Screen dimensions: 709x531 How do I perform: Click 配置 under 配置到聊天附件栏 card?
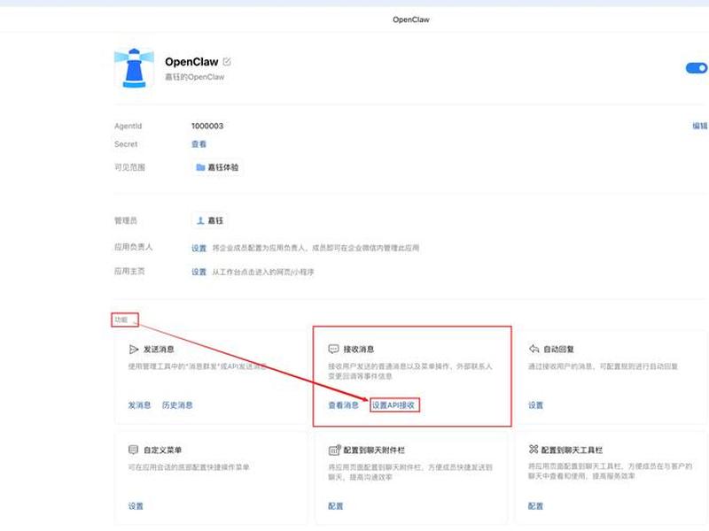(336, 505)
